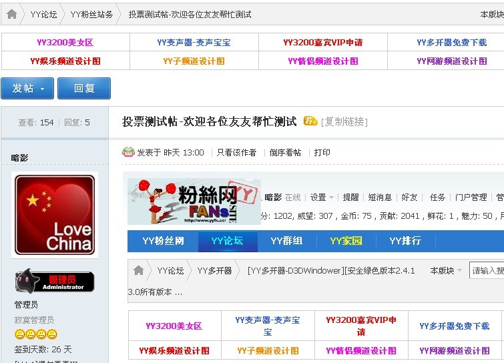Open top table link YY娱乐频道设计图
Viewport: 504px width, 363px height.
pos(65,61)
